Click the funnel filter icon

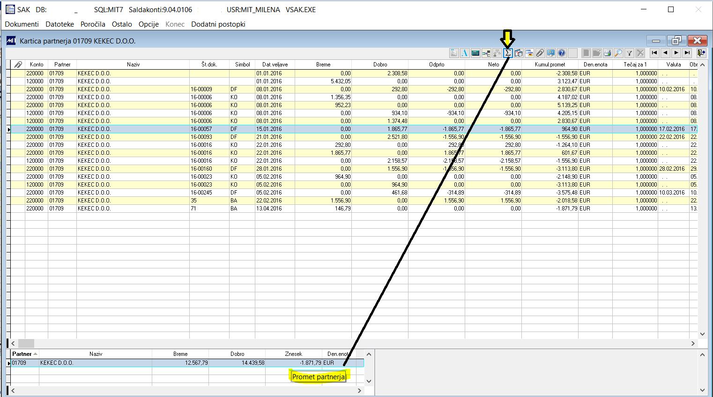click(630, 53)
